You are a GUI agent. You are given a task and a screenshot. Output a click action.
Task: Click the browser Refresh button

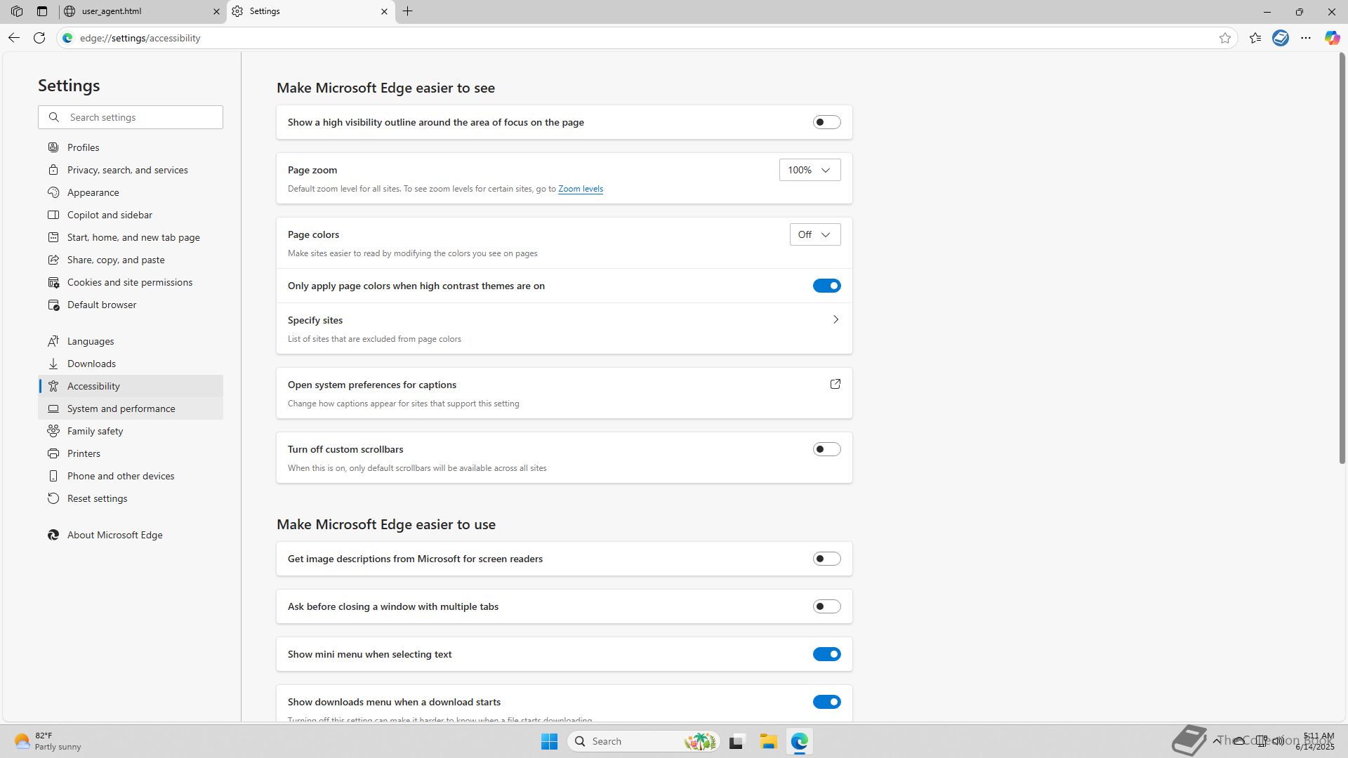click(x=39, y=38)
